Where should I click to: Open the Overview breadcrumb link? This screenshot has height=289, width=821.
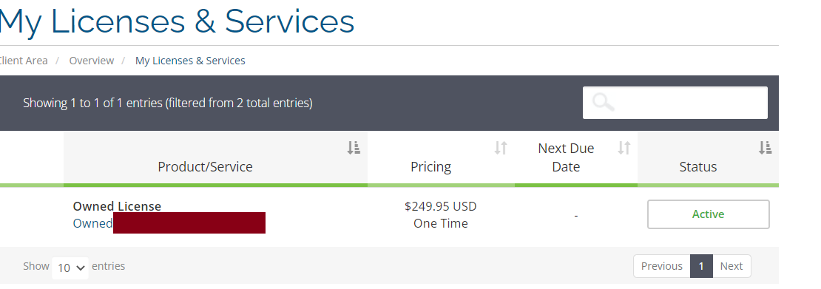tap(92, 61)
